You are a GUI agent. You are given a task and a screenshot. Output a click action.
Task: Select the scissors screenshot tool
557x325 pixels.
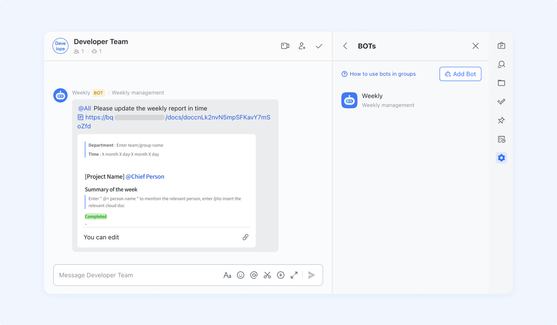267,275
